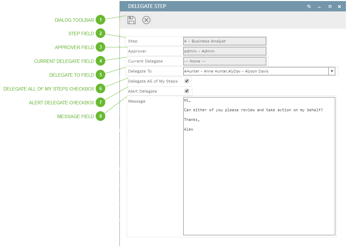The height and width of the screenshot is (247, 347).
Task: Click the Approver field showing admin - Admin
Action: (224, 51)
